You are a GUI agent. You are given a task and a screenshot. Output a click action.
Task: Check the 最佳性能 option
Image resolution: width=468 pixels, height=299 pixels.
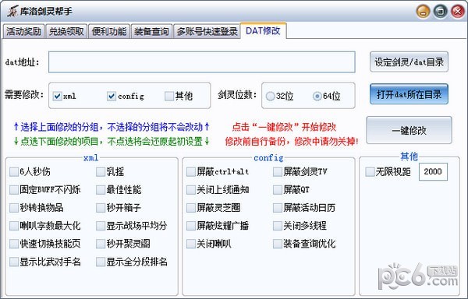[101, 190]
